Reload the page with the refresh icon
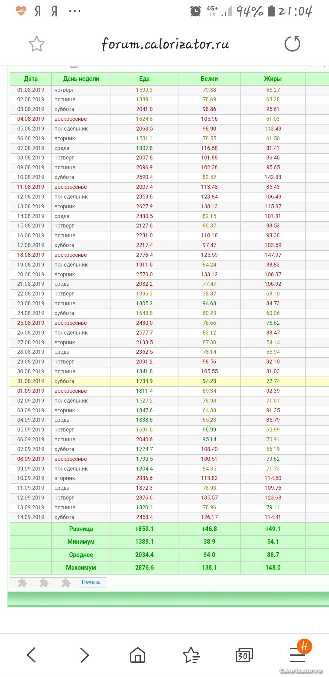This screenshot has height=677, width=329. point(292,44)
